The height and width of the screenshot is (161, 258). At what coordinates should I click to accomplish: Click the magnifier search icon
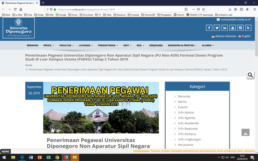[250, 75]
